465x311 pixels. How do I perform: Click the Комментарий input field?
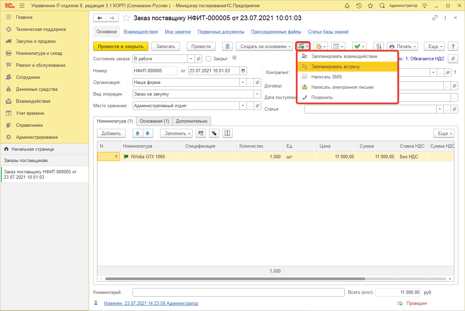pyautogui.click(x=238, y=293)
